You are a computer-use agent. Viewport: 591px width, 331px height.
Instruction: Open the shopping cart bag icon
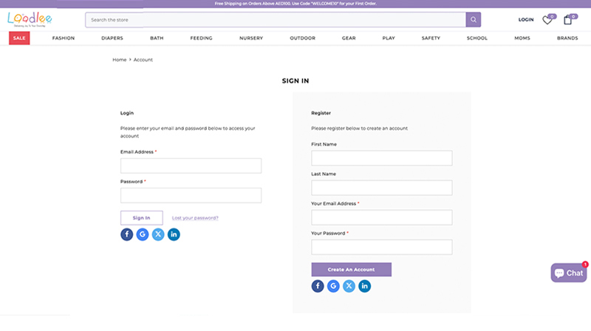pos(568,20)
